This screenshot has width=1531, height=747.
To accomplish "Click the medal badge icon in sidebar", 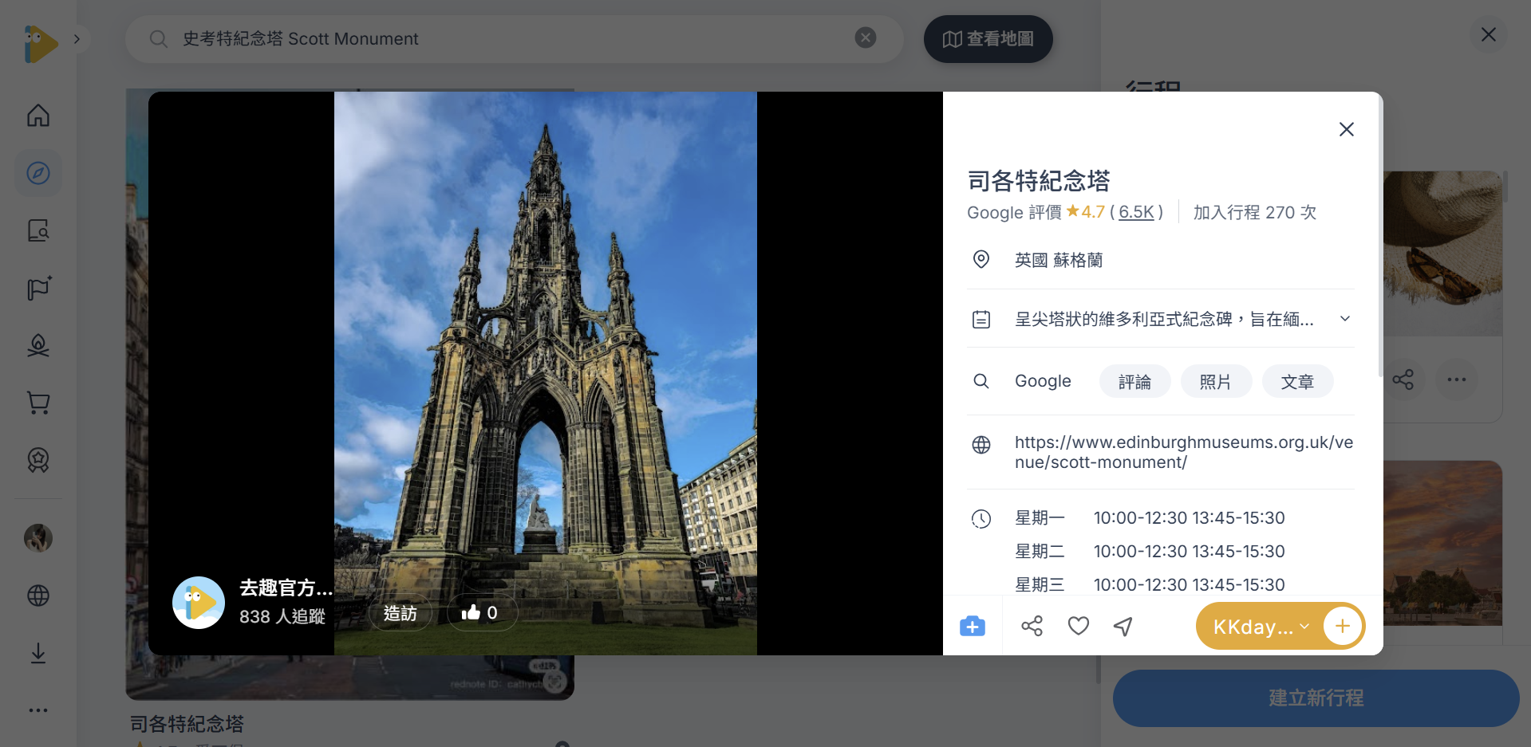I will [x=37, y=460].
